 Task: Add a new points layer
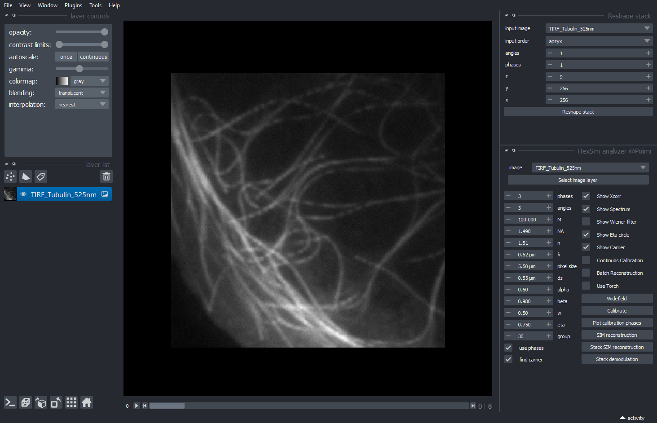click(10, 176)
